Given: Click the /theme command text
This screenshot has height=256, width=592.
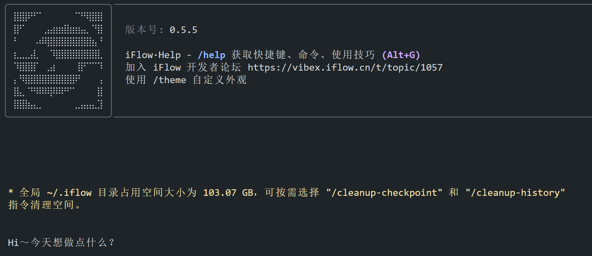Looking at the screenshot, I should coord(170,80).
